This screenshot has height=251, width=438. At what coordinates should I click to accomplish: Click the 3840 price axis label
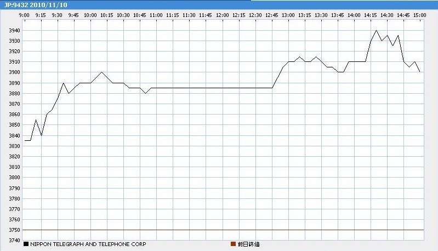[14, 136]
